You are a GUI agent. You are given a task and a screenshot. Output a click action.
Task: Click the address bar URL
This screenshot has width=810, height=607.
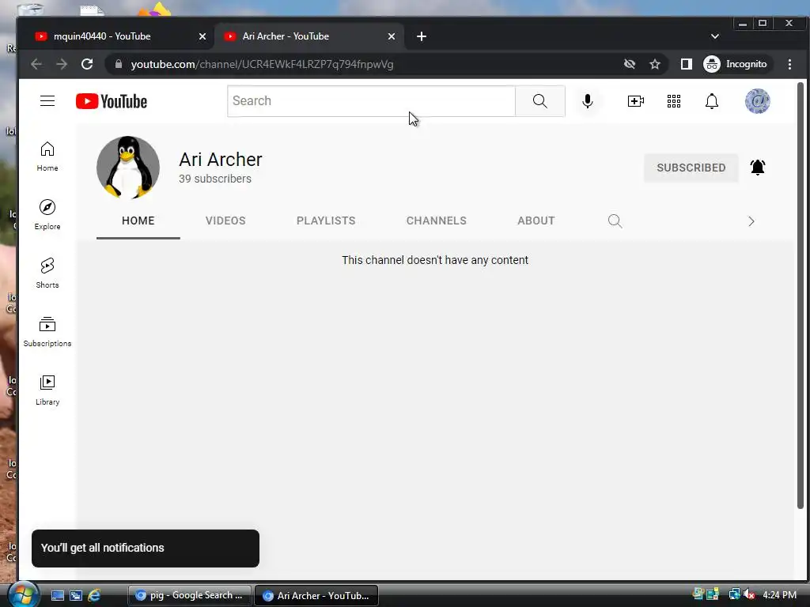[x=263, y=65]
